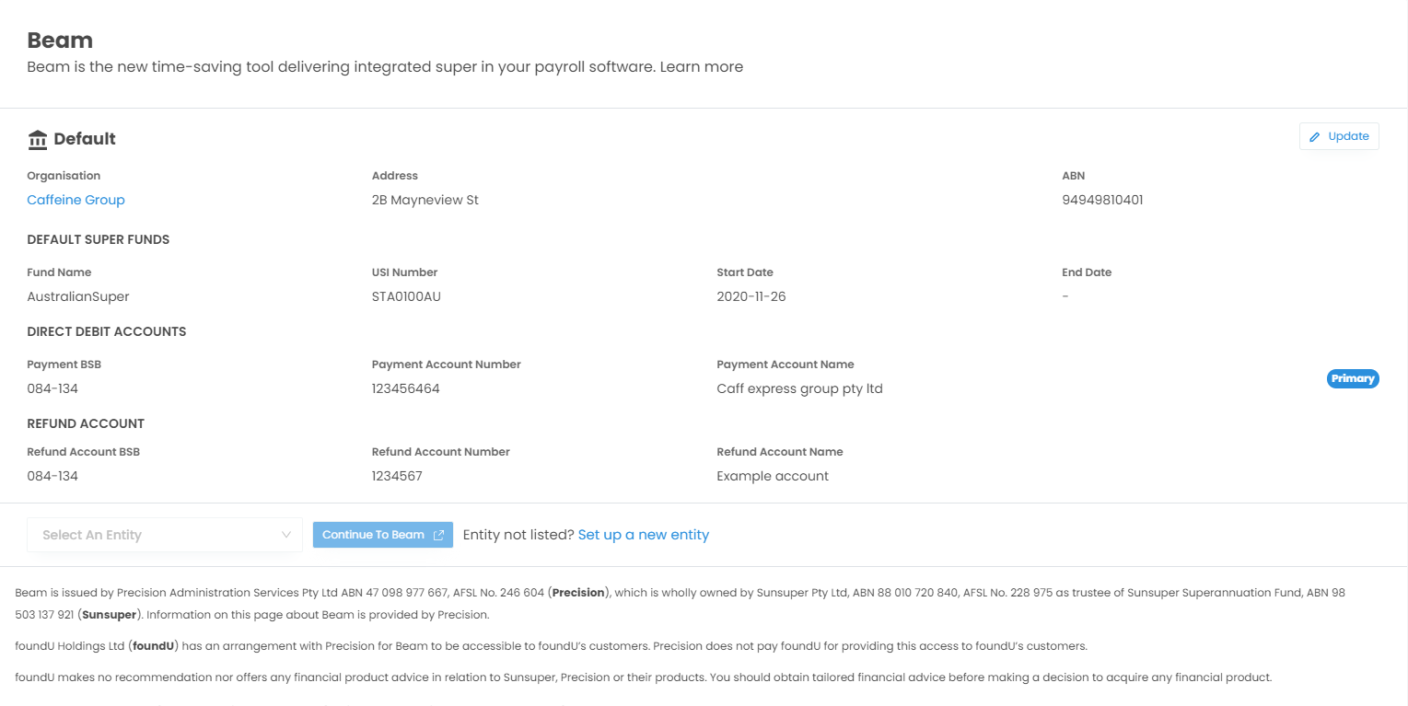Screen dimensions: 1408x706
Task: Follow the Set up a new entity link
Action: [x=643, y=535]
